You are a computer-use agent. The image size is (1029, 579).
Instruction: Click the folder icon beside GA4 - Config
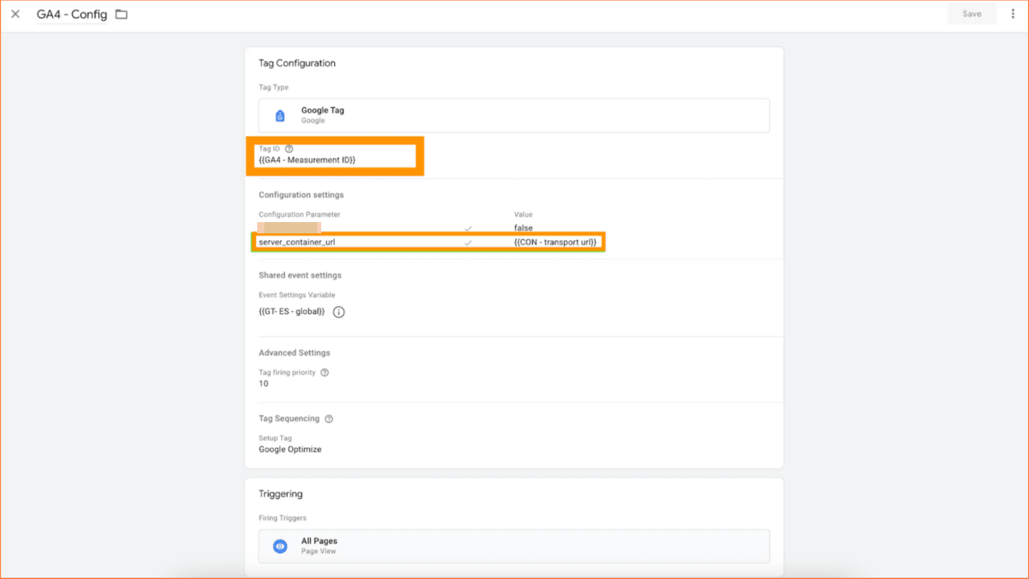pyautogui.click(x=121, y=13)
